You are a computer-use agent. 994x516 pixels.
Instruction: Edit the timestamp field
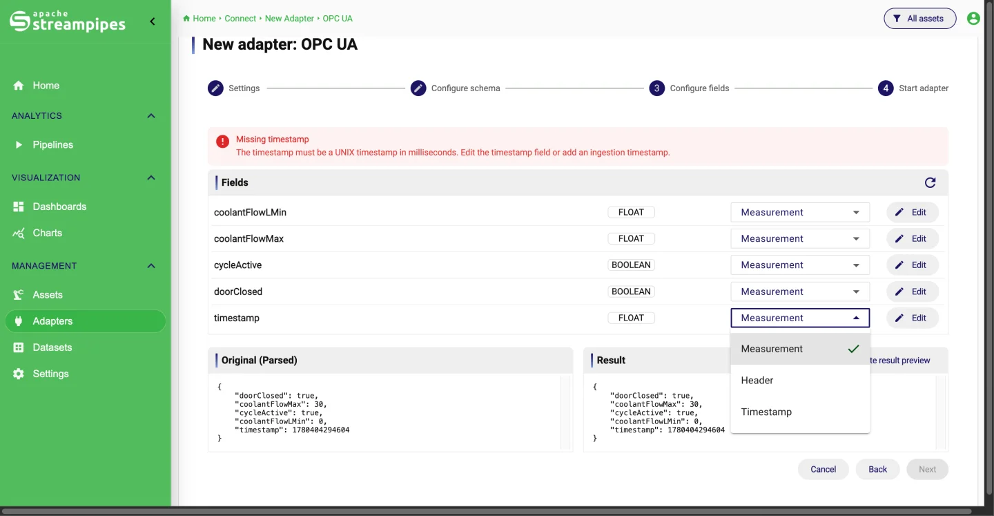point(912,318)
